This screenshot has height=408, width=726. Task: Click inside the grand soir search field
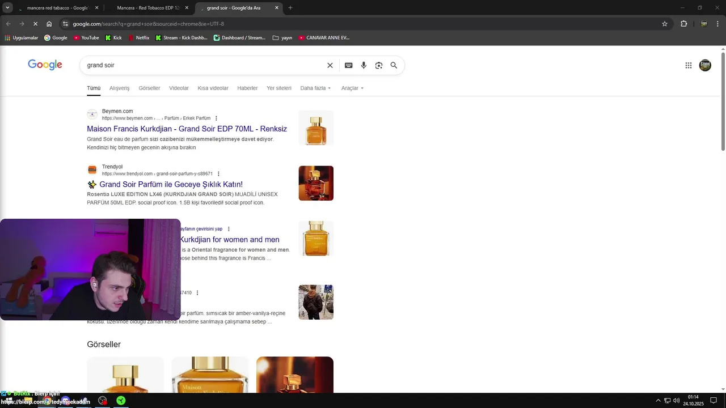coord(204,65)
